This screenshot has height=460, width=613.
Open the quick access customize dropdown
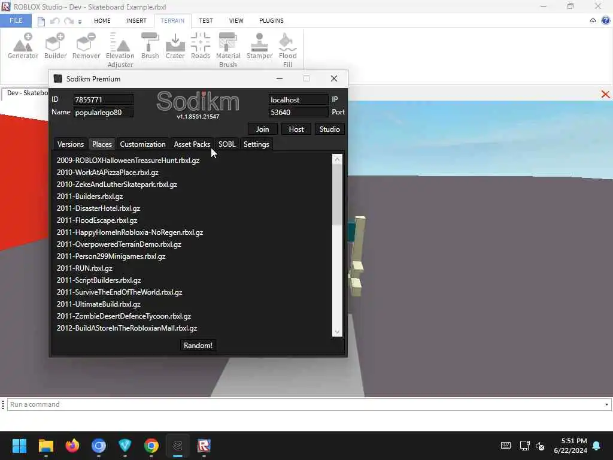[80, 22]
